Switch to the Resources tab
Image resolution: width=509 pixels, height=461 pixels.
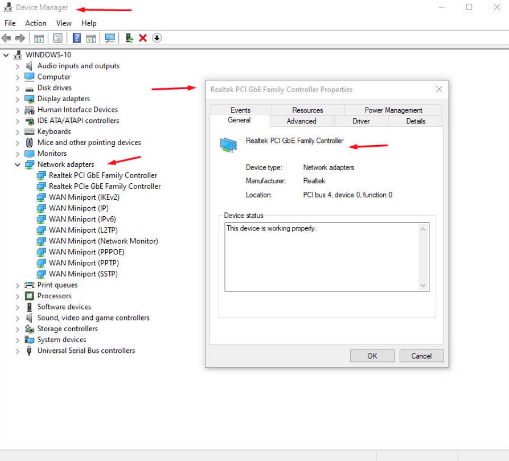pos(307,110)
